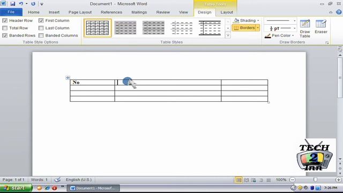The image size is (343, 193).
Task: Select the Table Grid style thumbnail
Action: 98,28
